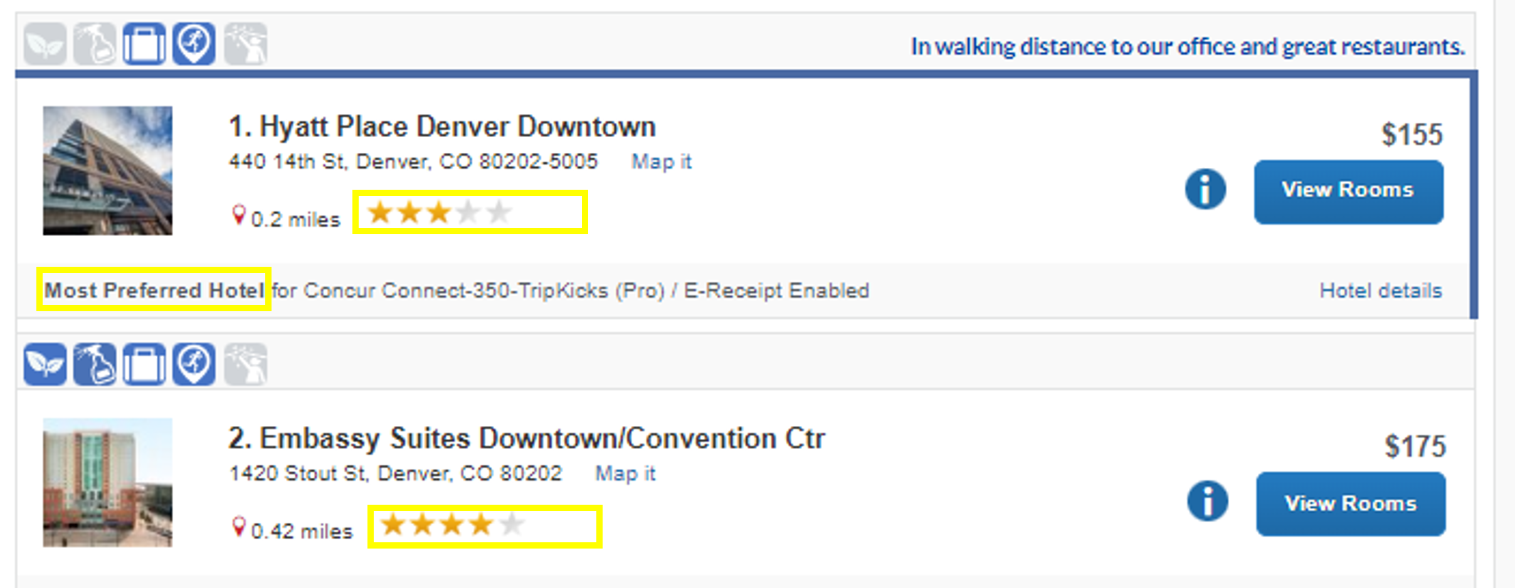Image resolution: width=1515 pixels, height=588 pixels.
Task: Open the Hotel details link
Action: point(1380,291)
